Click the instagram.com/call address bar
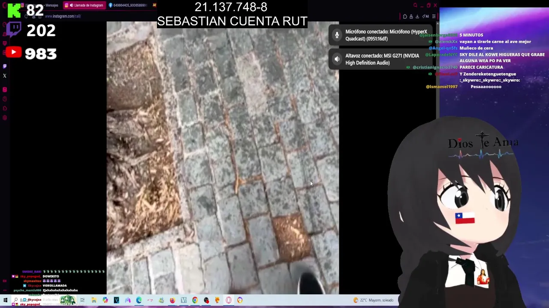 coord(63,16)
